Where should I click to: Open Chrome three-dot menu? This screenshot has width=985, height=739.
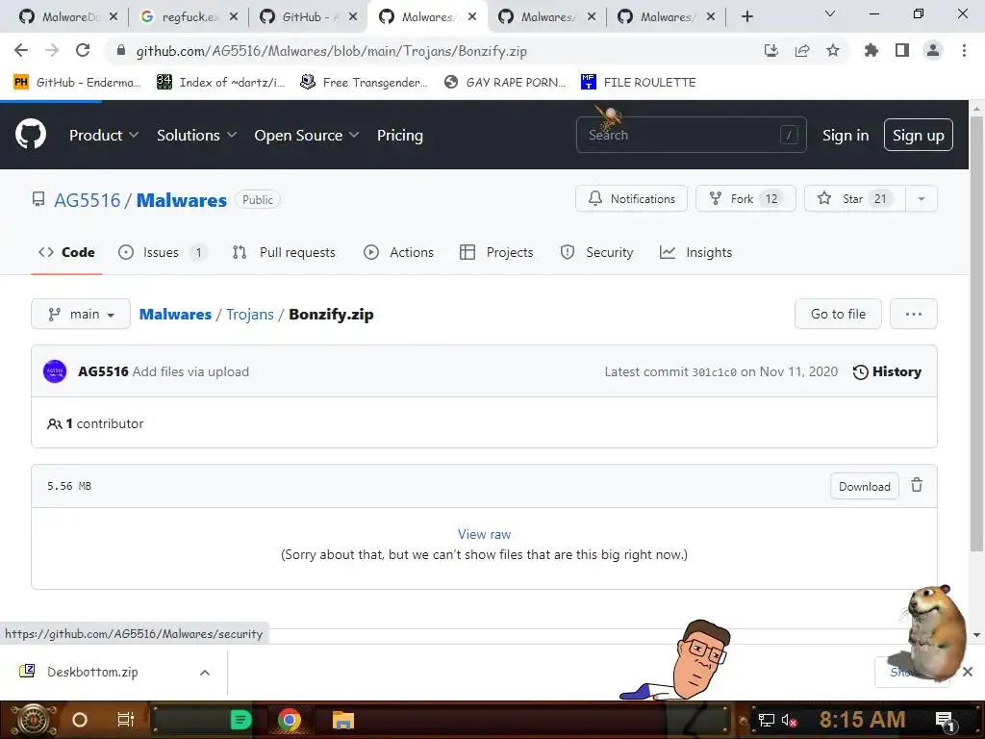point(964,50)
